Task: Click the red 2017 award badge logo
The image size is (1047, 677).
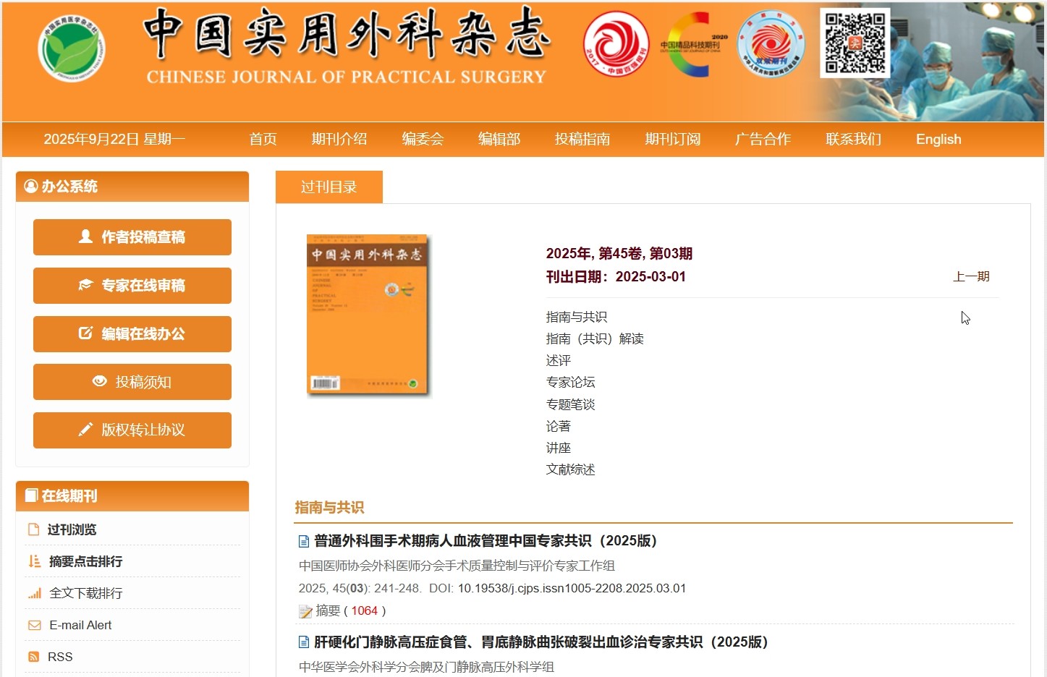Action: (x=616, y=45)
